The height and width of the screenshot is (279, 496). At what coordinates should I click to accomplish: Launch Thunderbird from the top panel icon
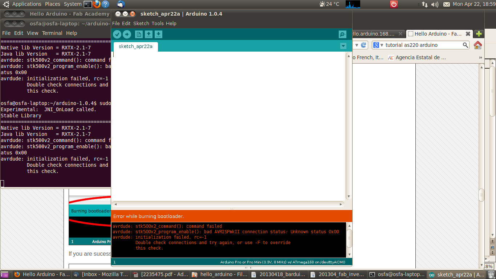tap(121, 4)
